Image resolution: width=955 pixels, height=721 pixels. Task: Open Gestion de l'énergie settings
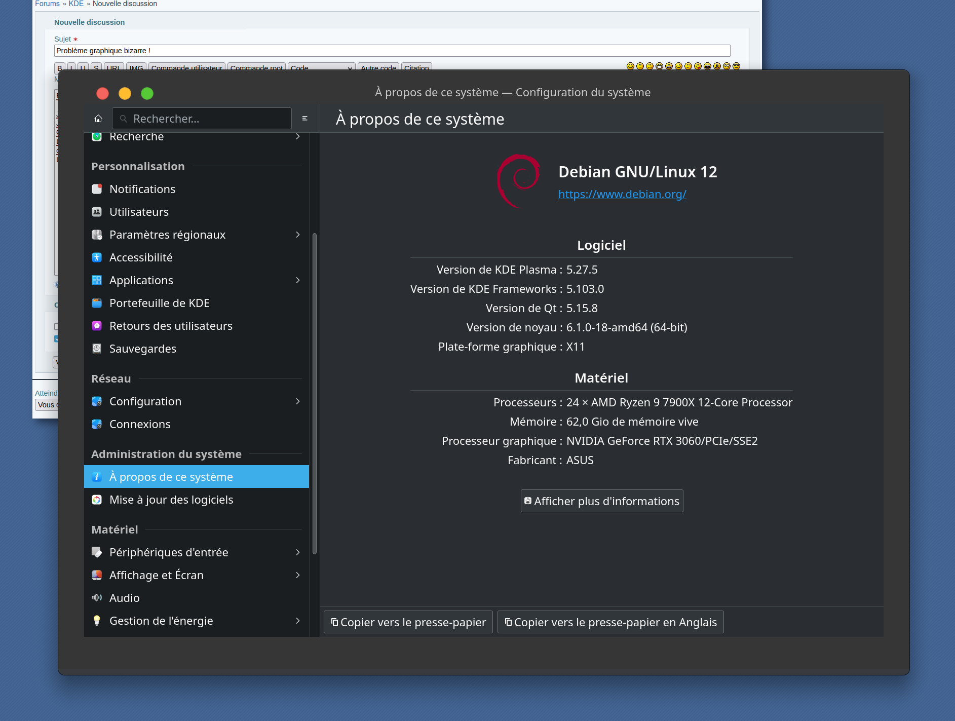click(161, 620)
